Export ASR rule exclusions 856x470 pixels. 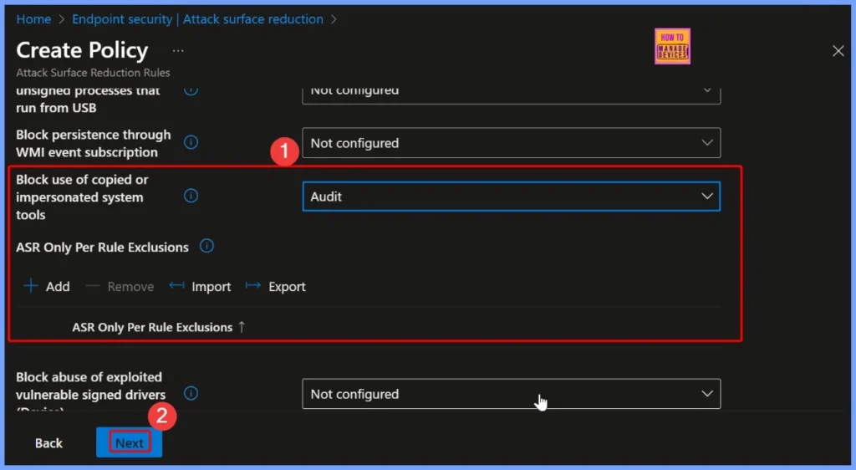(x=275, y=286)
